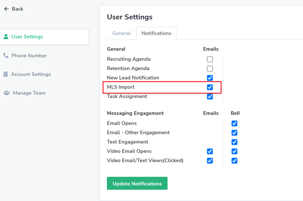Image resolution: width=303 pixels, height=201 pixels.
Task: Click the back arrow icon
Action: click(6, 9)
